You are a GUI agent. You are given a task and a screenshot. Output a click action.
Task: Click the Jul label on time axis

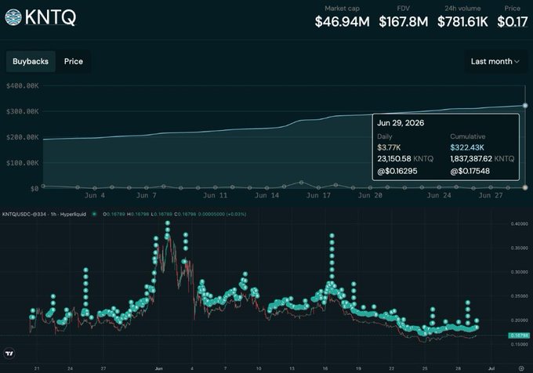click(491, 368)
